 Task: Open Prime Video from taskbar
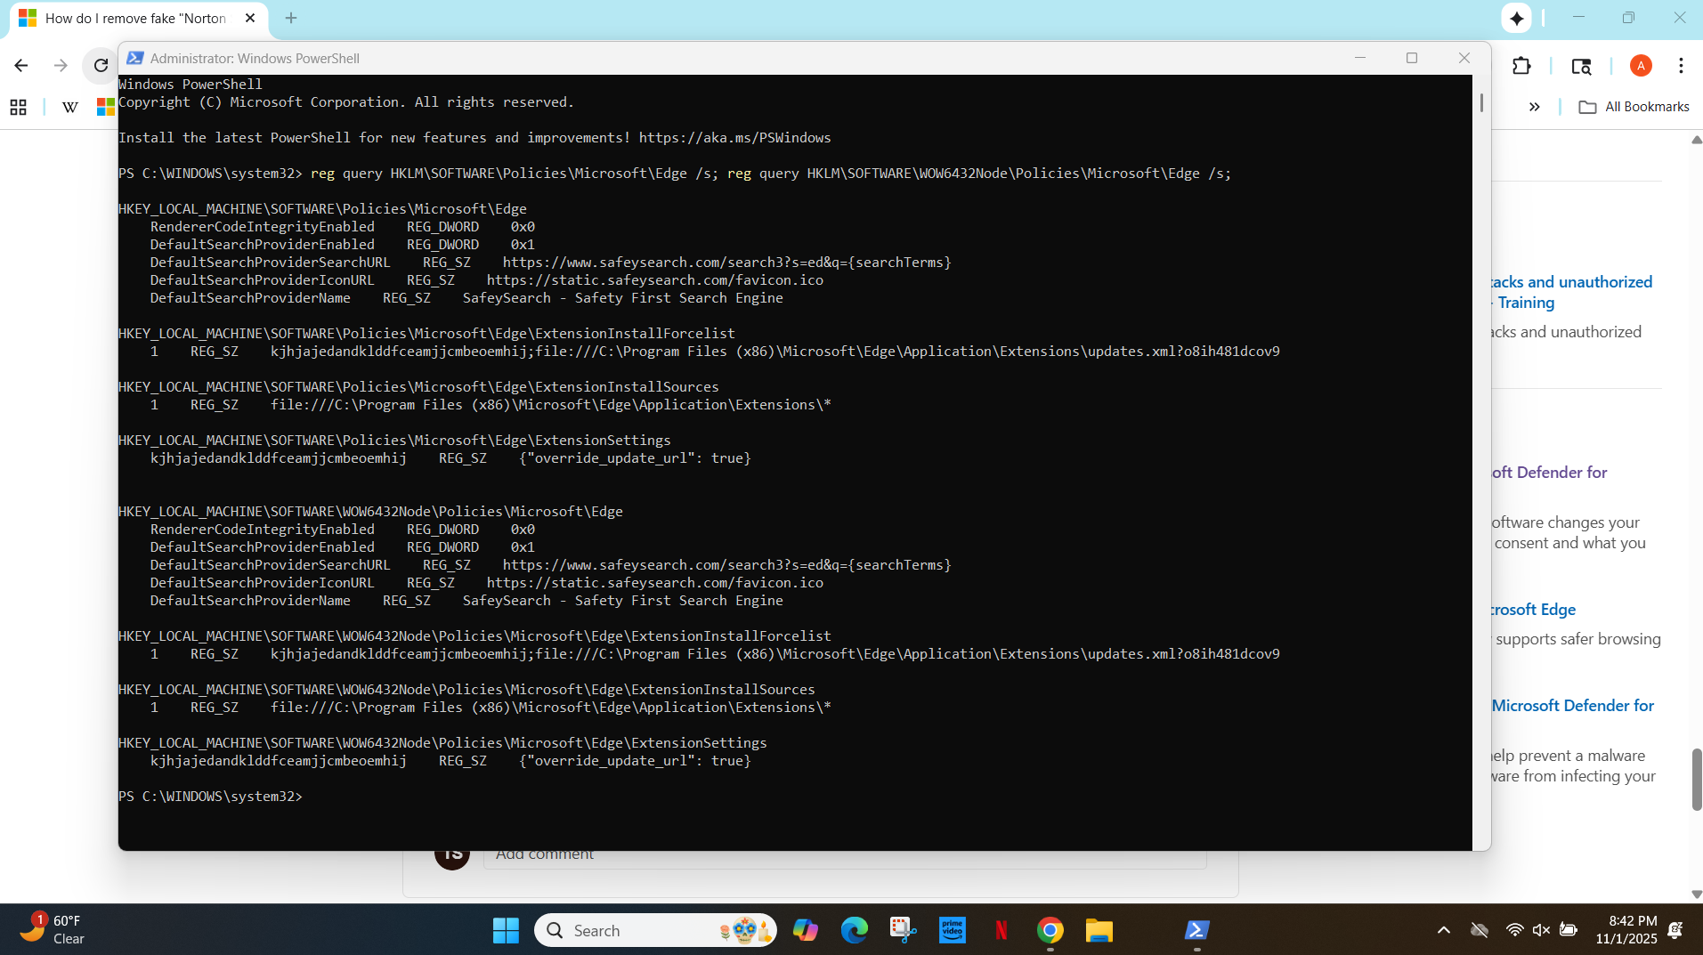(x=953, y=930)
